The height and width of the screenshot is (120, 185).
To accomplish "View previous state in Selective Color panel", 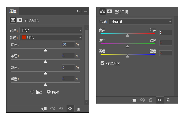I will (53, 108).
